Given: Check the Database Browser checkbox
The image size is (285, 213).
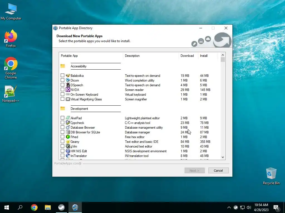Looking at the screenshot, I should 62,127.
